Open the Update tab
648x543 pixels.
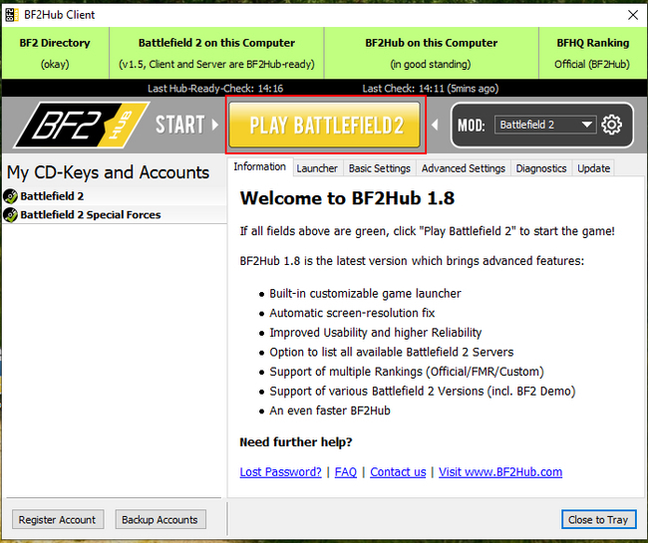(x=593, y=168)
